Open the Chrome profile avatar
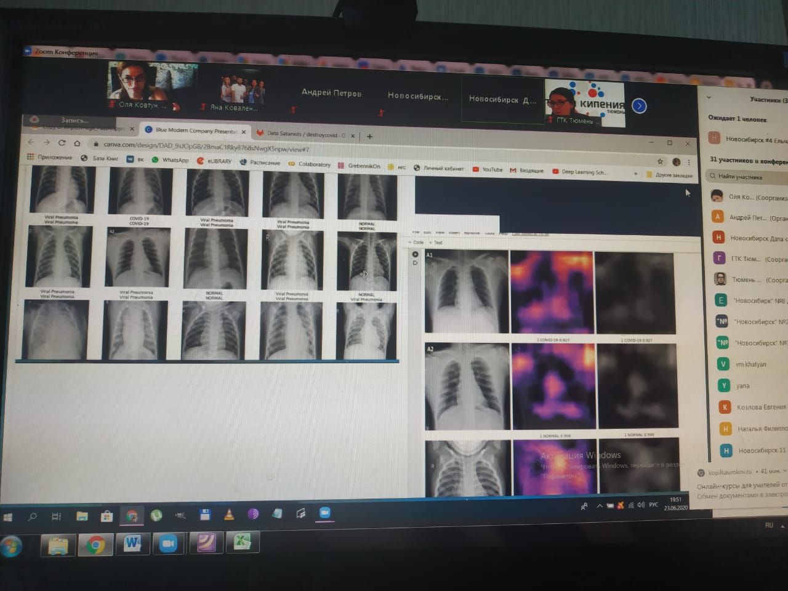Image resolution: width=788 pixels, height=591 pixels. point(676,162)
